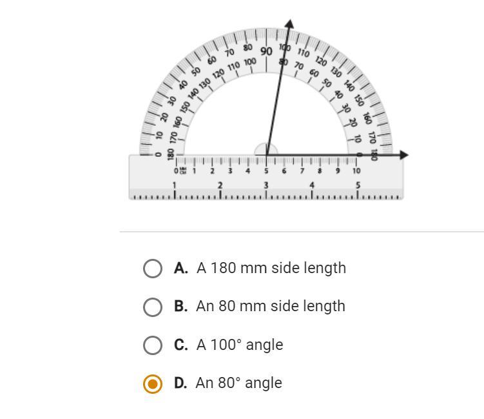Click the 5 inch mark on ruler

click(x=358, y=185)
